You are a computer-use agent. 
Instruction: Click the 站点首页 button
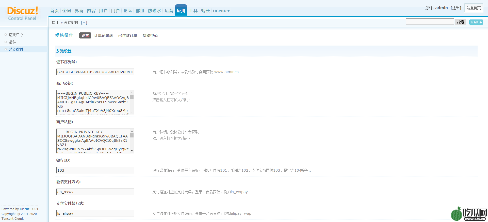point(474,8)
